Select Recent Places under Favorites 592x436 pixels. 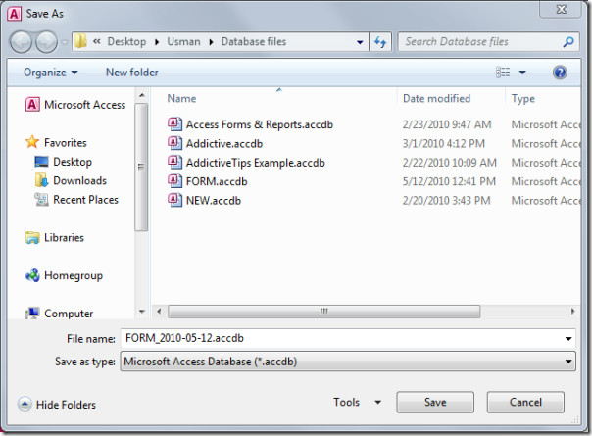(76, 199)
